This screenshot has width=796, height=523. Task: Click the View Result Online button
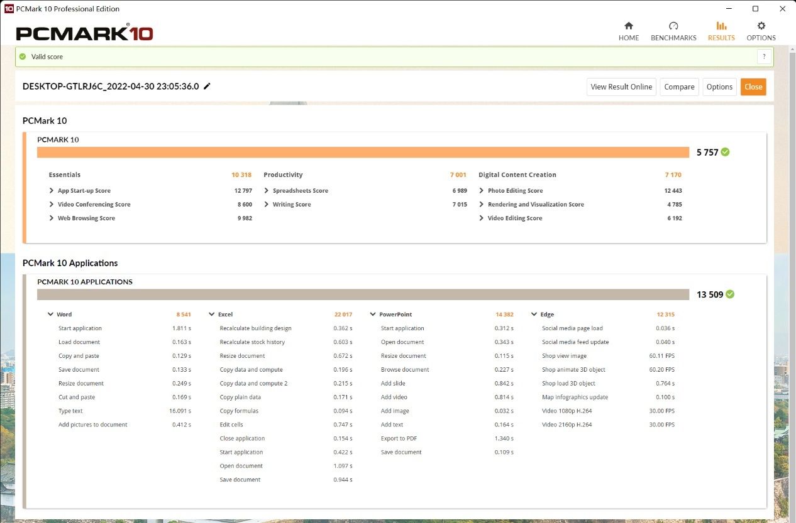(x=621, y=87)
